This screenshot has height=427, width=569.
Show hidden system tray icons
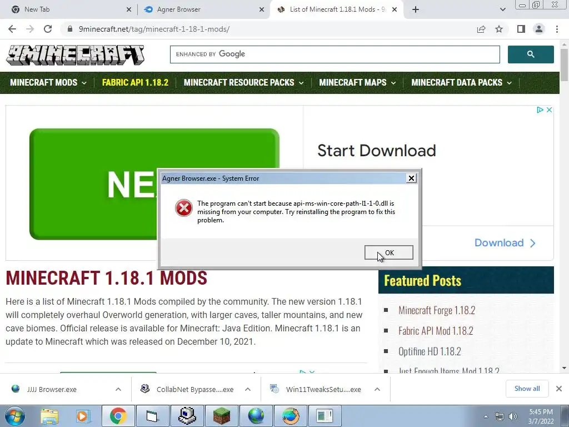[486, 416]
